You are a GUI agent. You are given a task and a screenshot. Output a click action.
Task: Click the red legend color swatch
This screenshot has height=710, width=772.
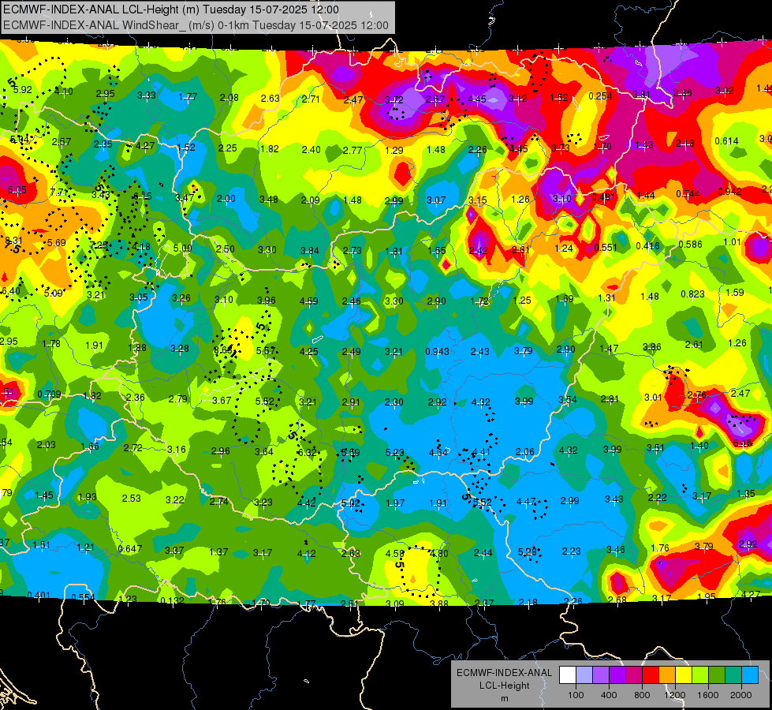tap(651, 675)
